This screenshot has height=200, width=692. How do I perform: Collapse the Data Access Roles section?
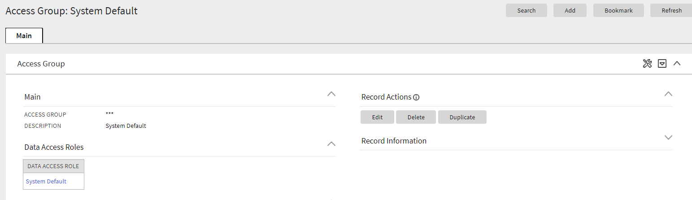pos(331,144)
